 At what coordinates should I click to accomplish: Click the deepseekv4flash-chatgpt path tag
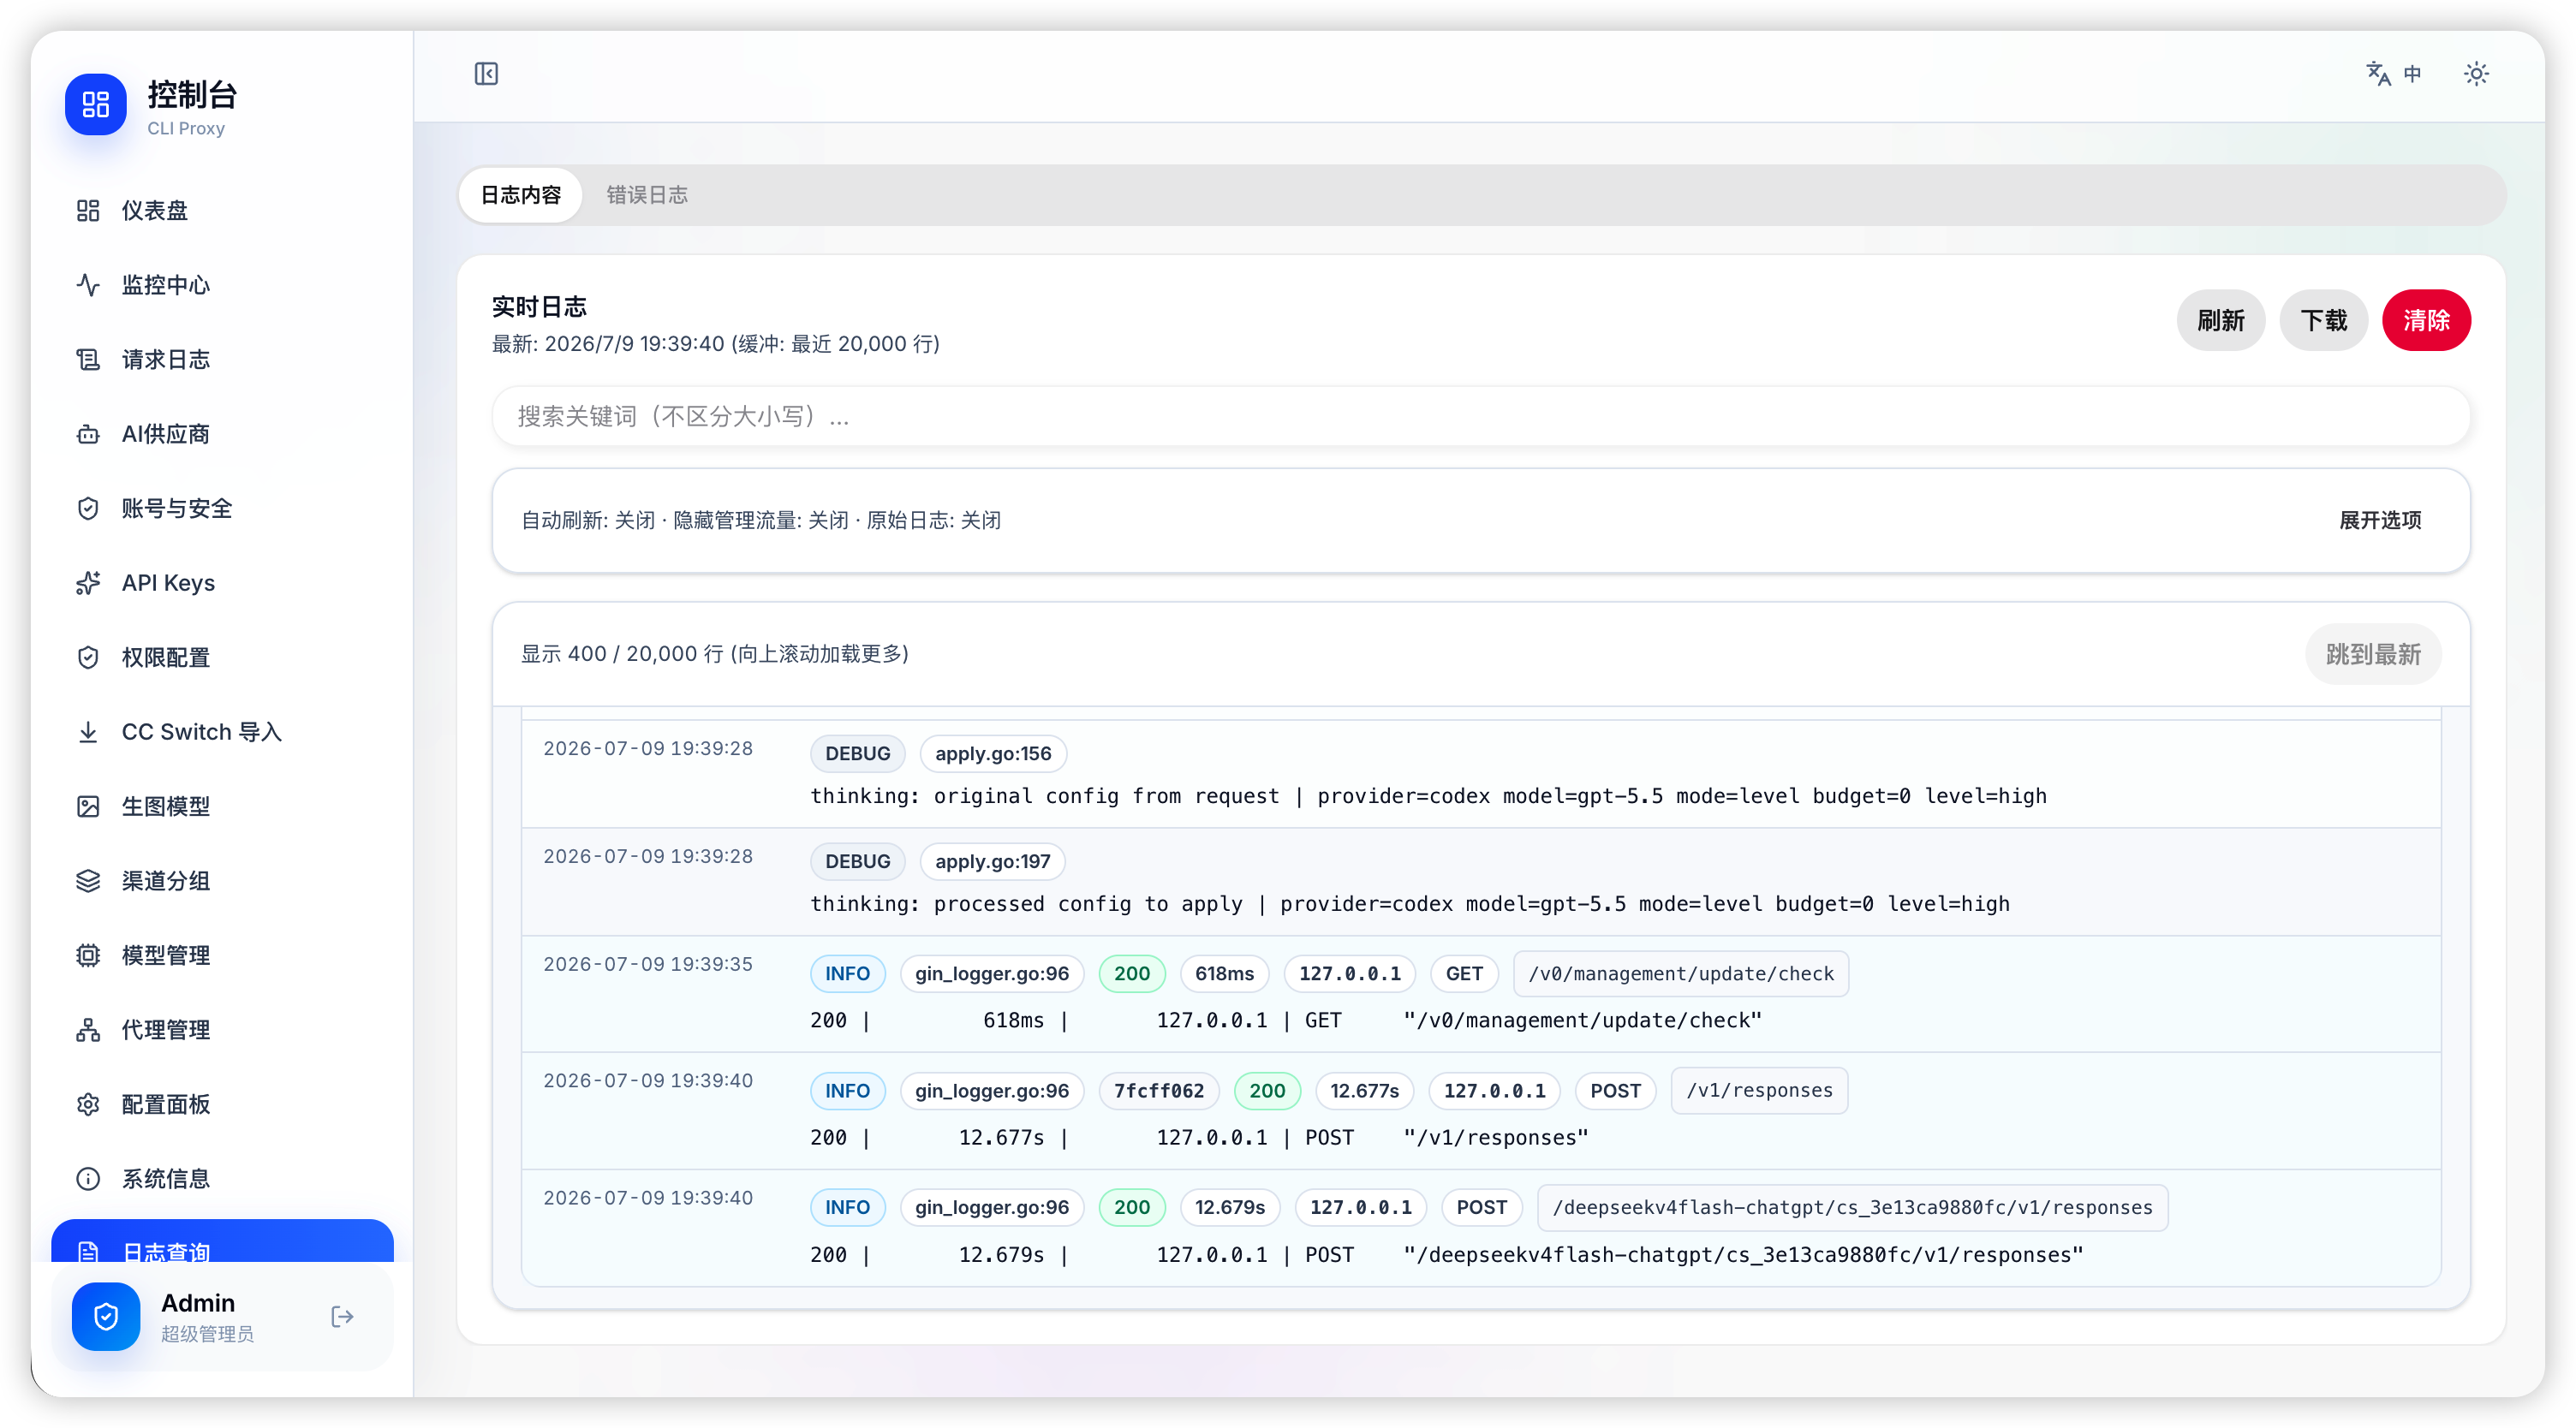(1852, 1208)
